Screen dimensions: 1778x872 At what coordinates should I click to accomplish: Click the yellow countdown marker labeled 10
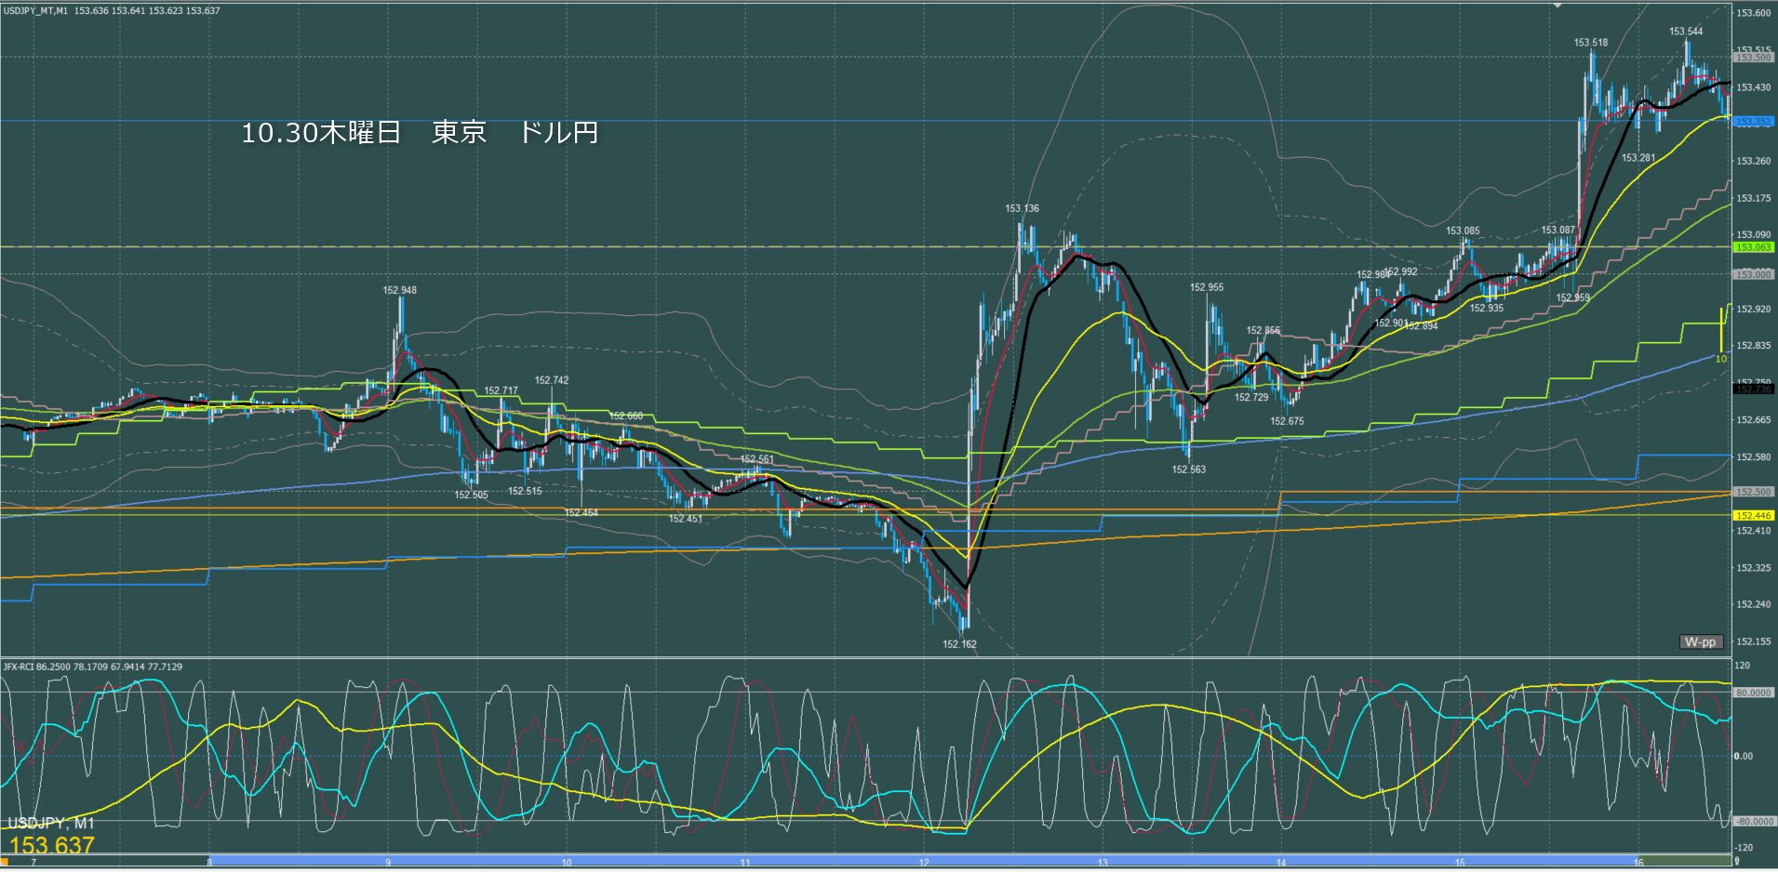click(x=1720, y=359)
